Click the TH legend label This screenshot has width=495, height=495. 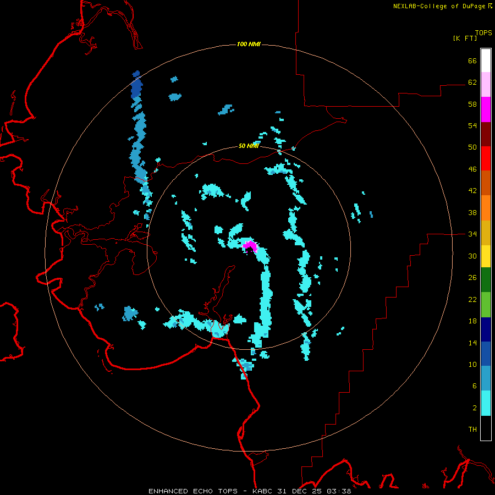(x=472, y=430)
